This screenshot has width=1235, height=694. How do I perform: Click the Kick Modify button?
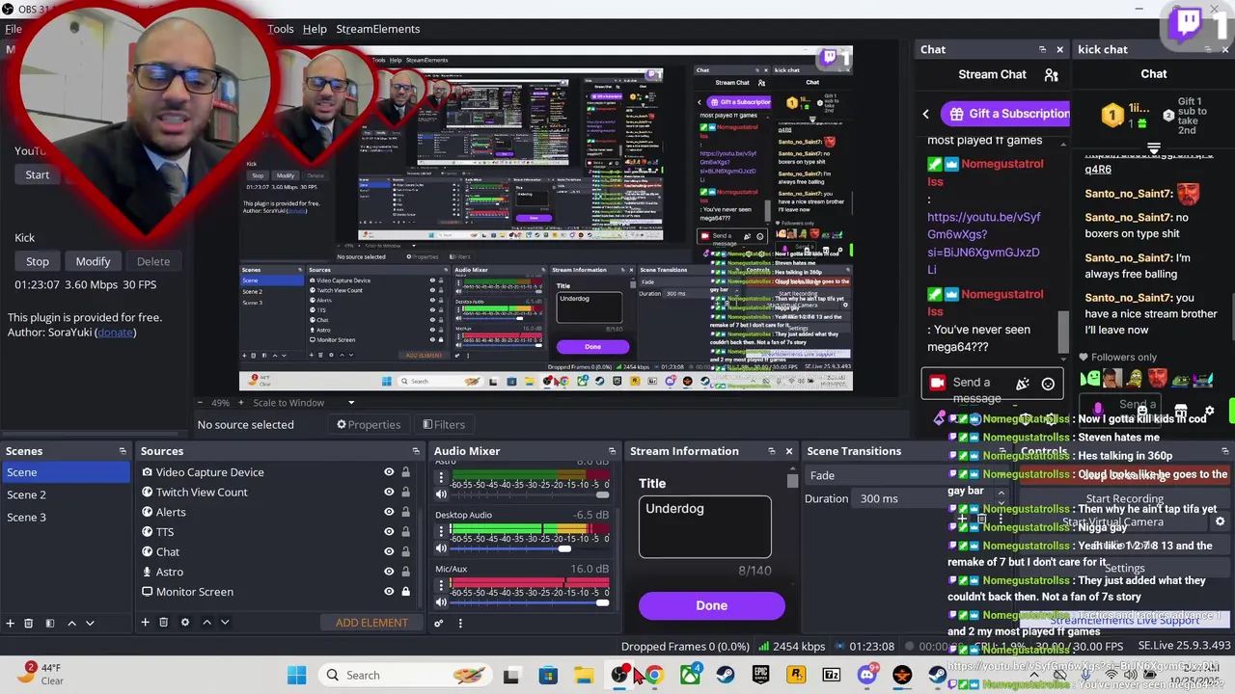(x=93, y=261)
